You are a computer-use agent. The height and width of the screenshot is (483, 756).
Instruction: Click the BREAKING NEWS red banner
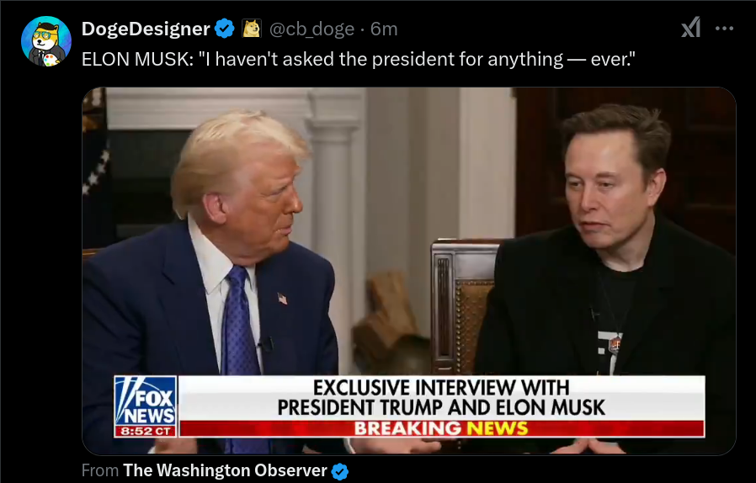click(442, 428)
